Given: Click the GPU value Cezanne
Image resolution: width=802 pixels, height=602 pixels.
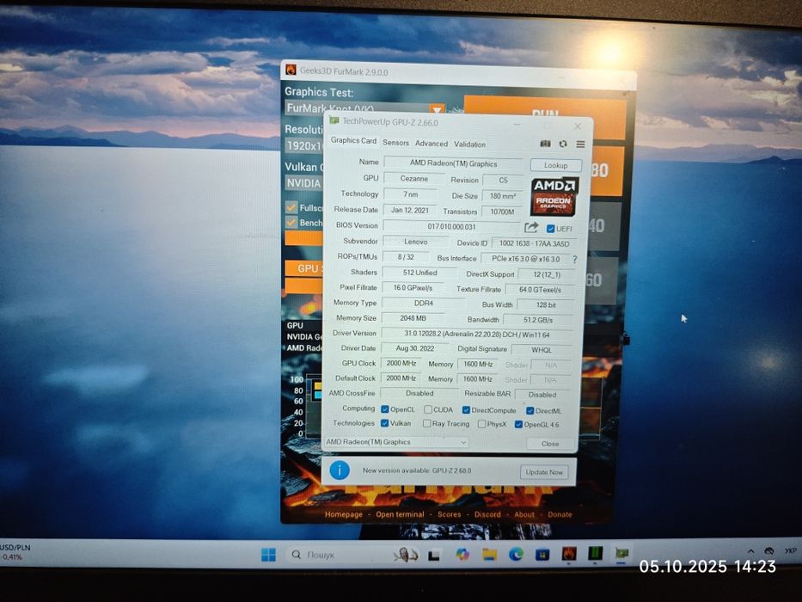Looking at the screenshot, I should tap(413, 179).
